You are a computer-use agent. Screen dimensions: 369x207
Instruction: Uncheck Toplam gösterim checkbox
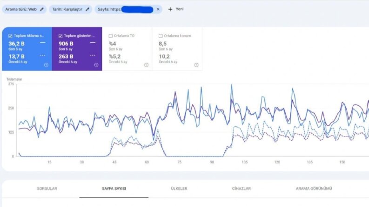(60, 36)
